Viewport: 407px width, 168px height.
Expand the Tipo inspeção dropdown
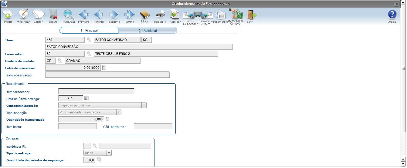pyautogui.click(x=119, y=112)
